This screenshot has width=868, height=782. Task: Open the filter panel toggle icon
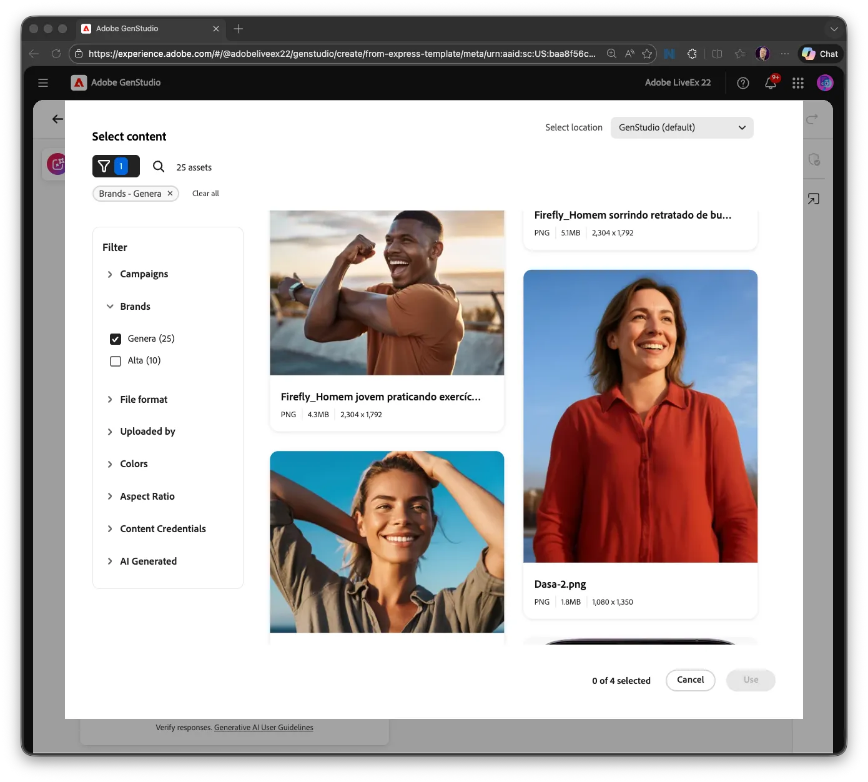coord(116,166)
